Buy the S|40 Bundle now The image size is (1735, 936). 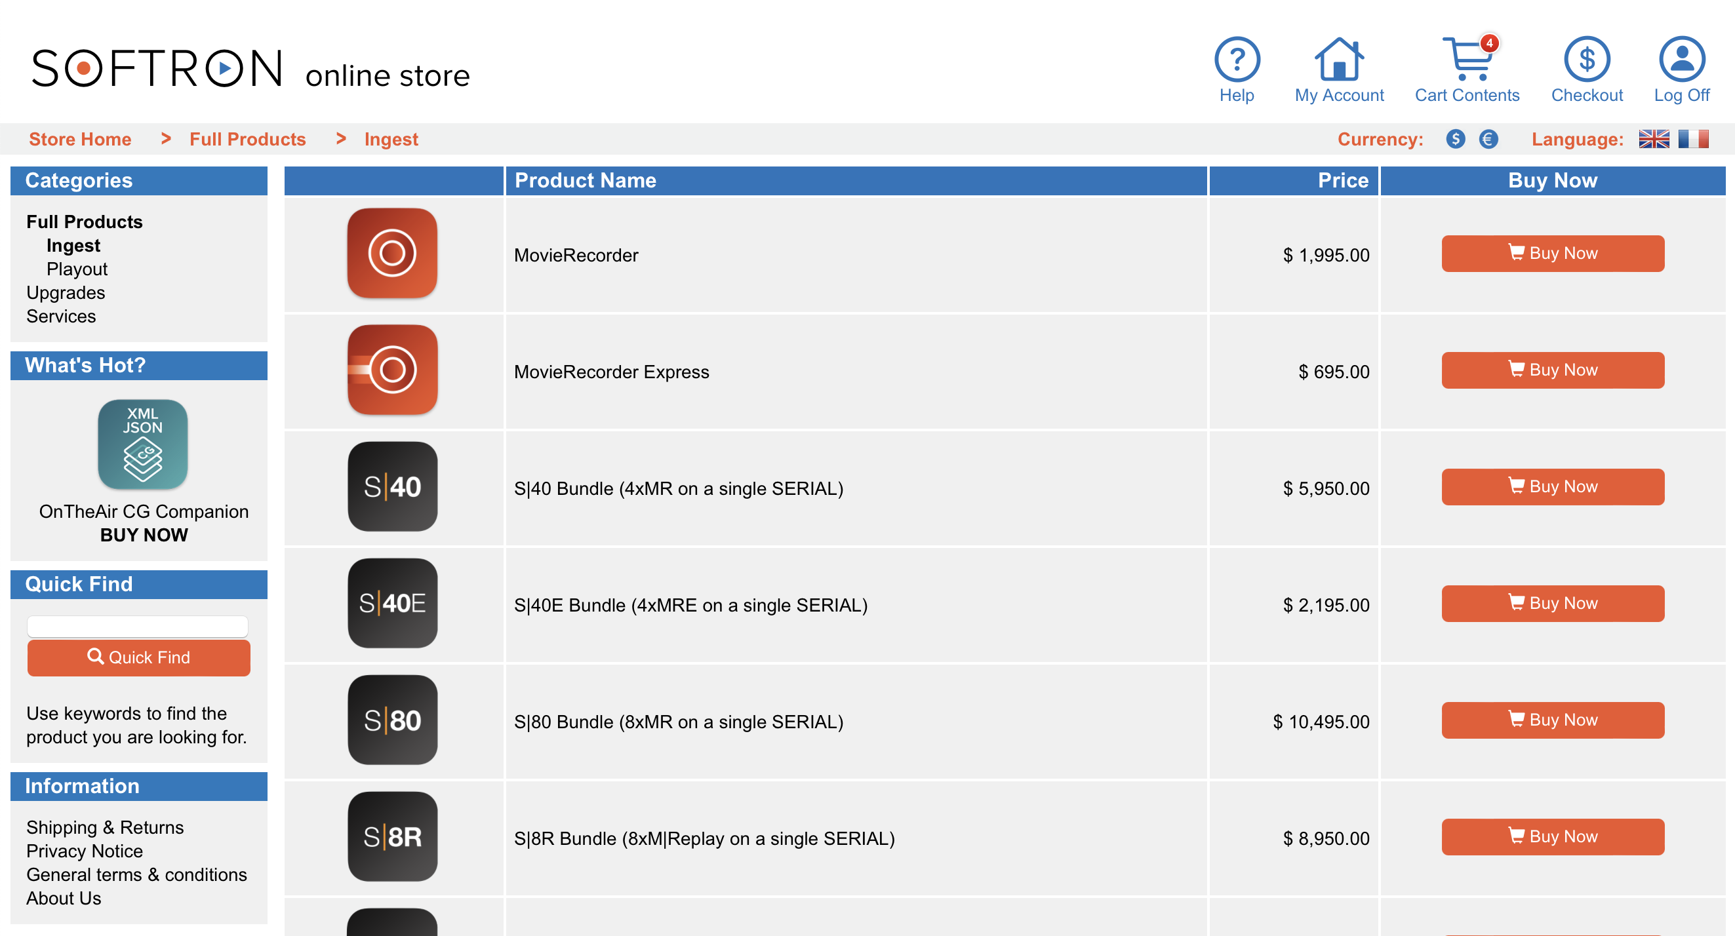(1553, 486)
